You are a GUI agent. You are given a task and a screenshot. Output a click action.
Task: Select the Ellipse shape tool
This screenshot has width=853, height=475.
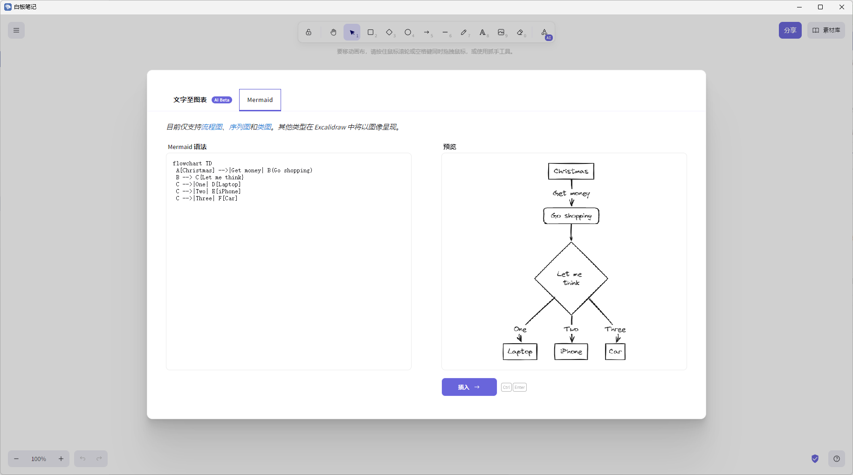tap(408, 32)
